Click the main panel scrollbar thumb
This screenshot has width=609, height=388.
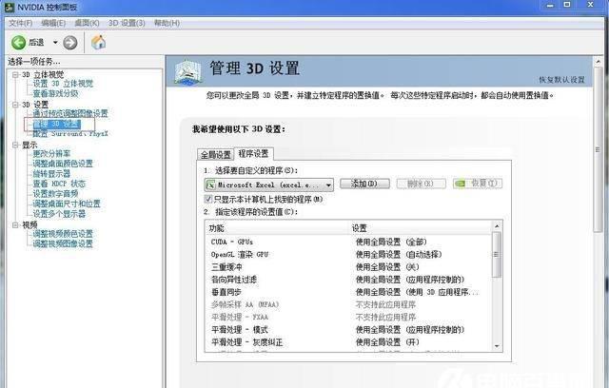coord(598,149)
